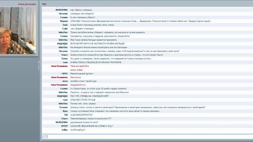Click the collapse handle between video and chat
The height and width of the screenshot is (142, 253).
[x=39, y=65]
